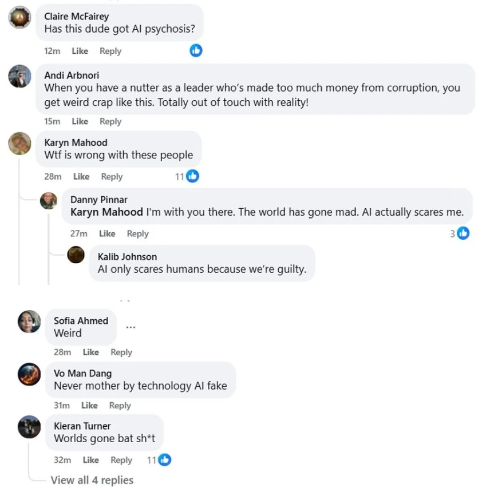Like Kieran Turner's comment

[x=90, y=460]
